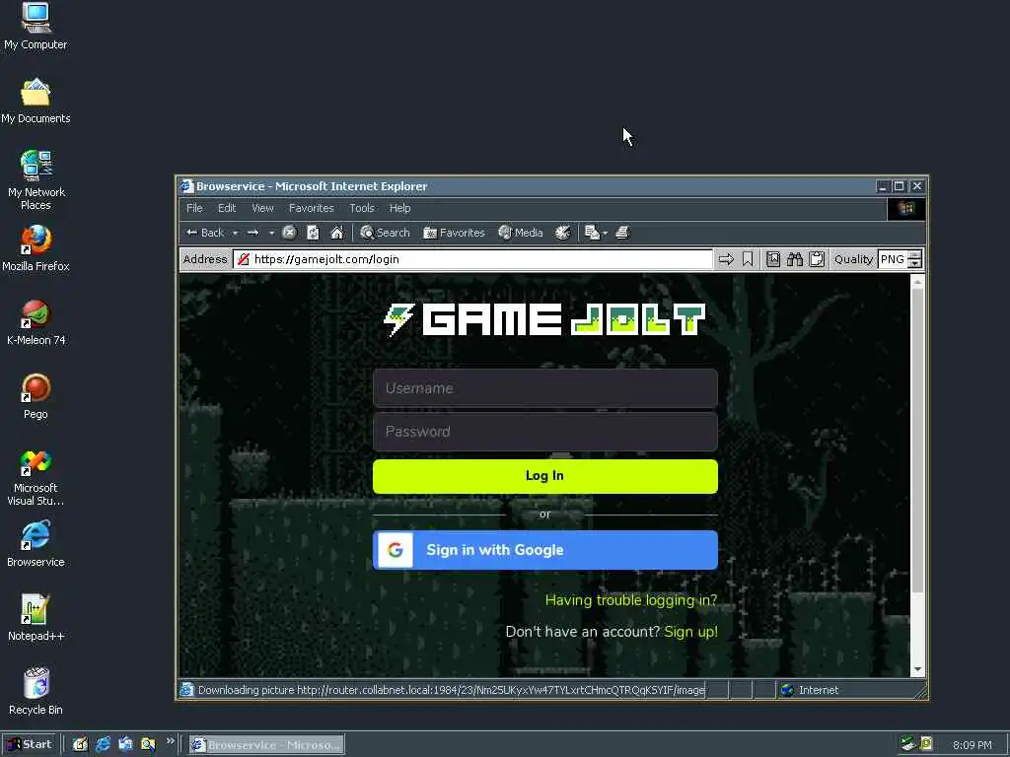Expand Back button history dropdown
The image size is (1010, 757).
[235, 233]
